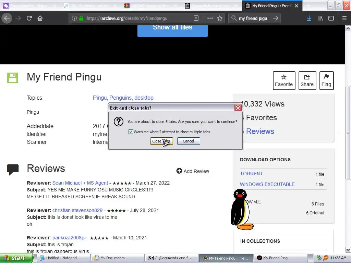Switch to 7-Zip C:\Documents and S... taskbar item
This screenshot has height=263, width=351.
click(172, 258)
